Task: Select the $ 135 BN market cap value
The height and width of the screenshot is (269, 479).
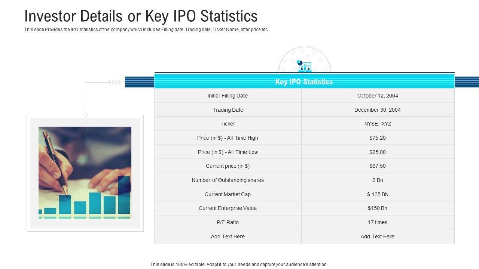Action: click(377, 194)
